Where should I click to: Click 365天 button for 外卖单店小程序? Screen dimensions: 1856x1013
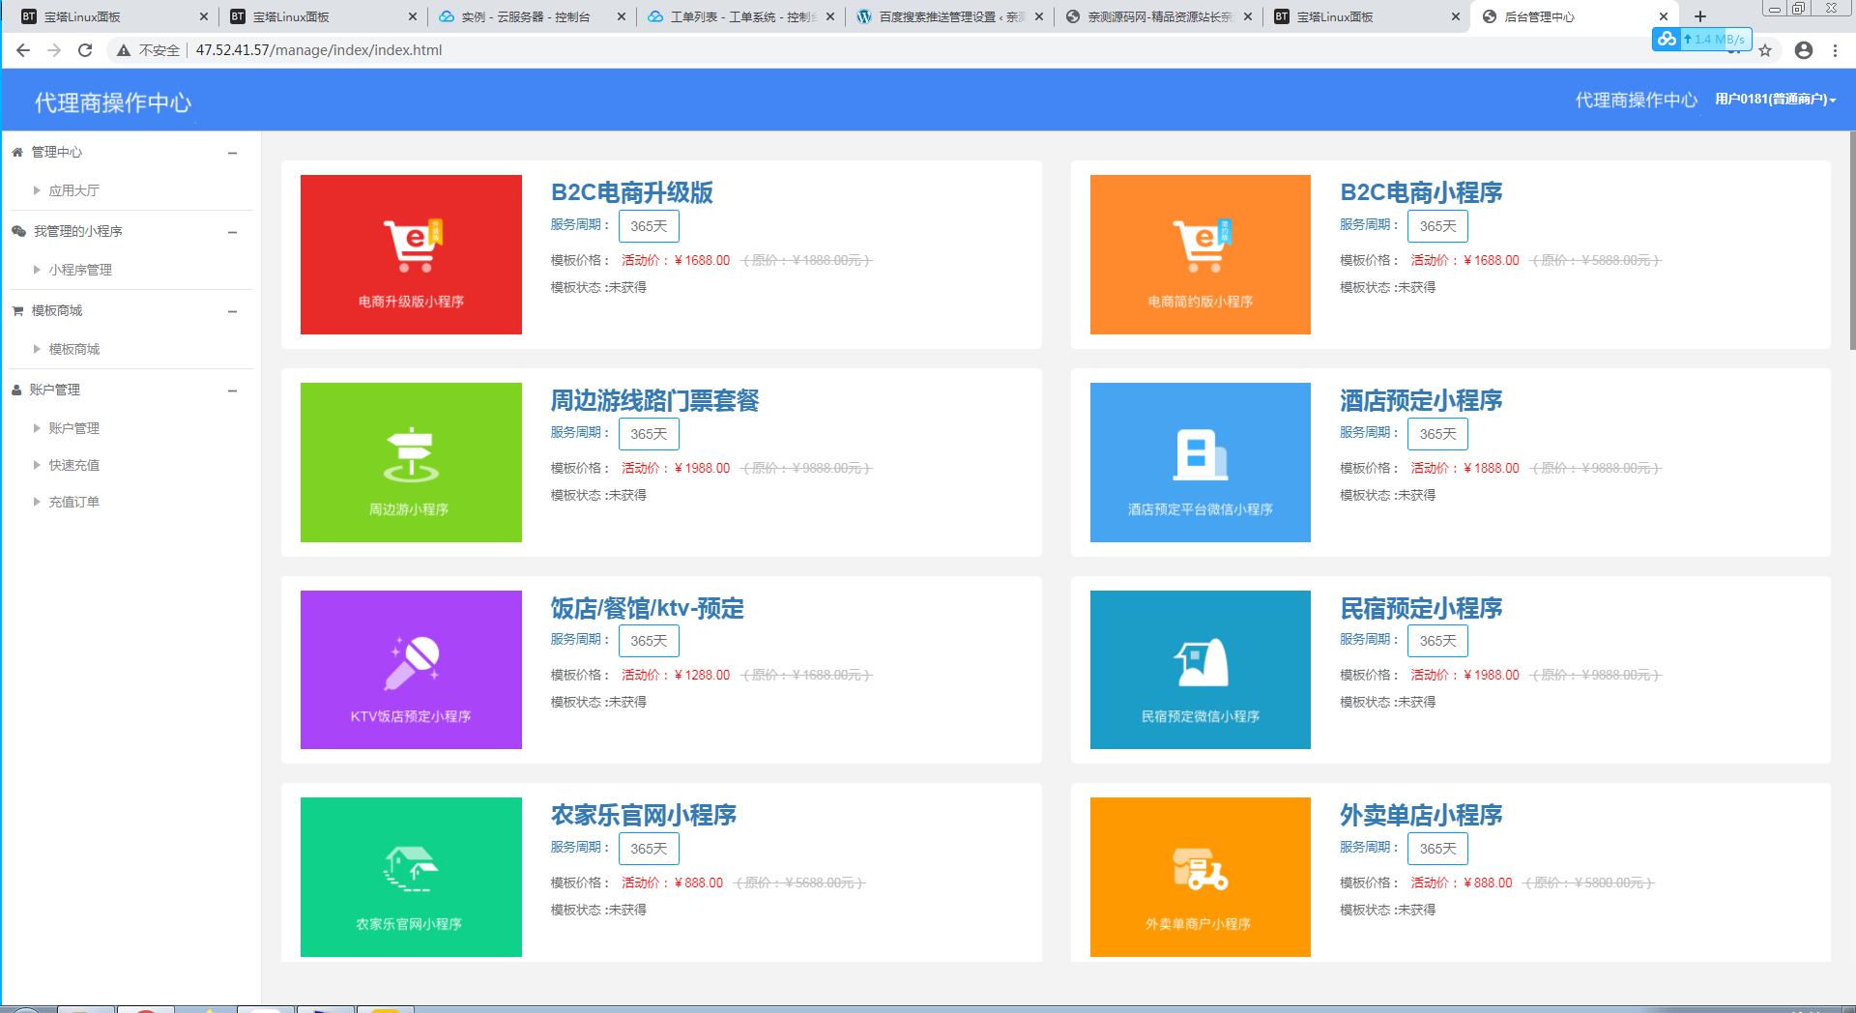1437,849
